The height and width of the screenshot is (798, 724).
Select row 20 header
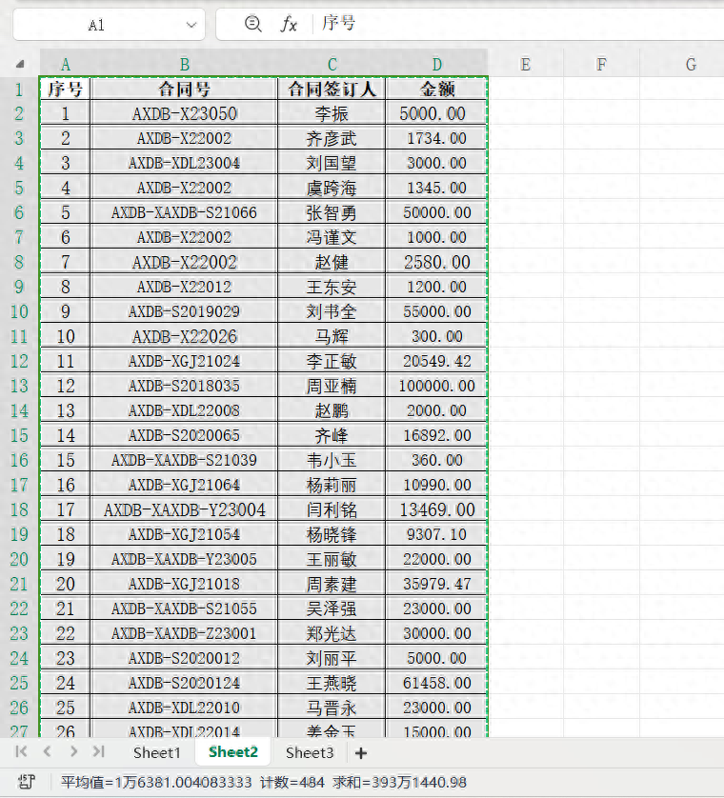click(x=19, y=559)
